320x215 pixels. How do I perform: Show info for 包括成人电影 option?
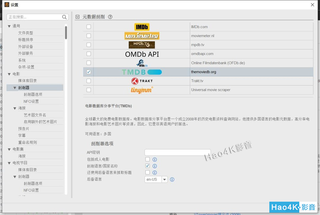(155, 160)
